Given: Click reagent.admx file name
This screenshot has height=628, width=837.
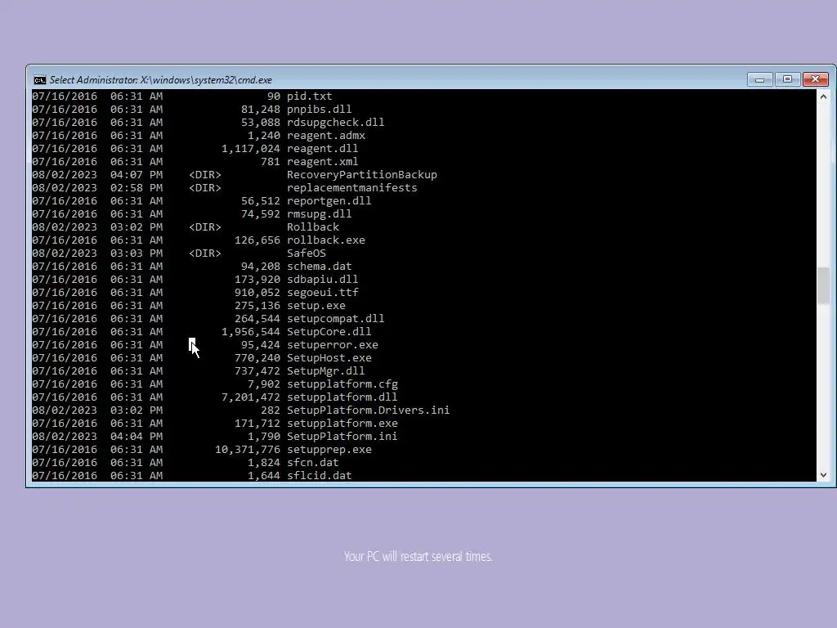Looking at the screenshot, I should pyautogui.click(x=326, y=135).
